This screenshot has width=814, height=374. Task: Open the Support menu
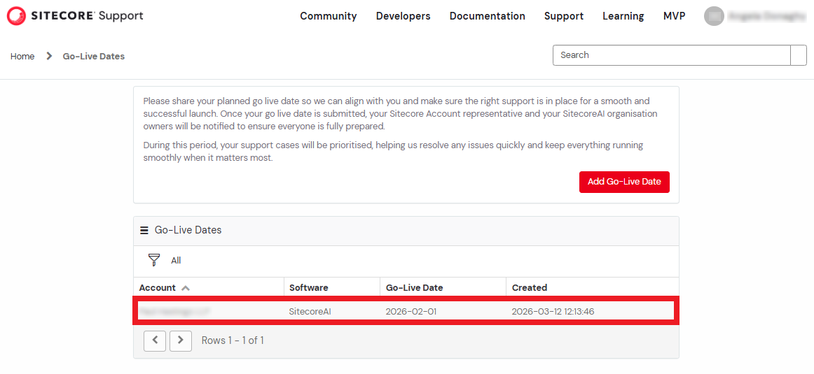[563, 16]
